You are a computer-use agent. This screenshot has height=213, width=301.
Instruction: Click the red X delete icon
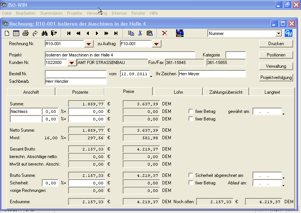pyautogui.click(x=164, y=33)
